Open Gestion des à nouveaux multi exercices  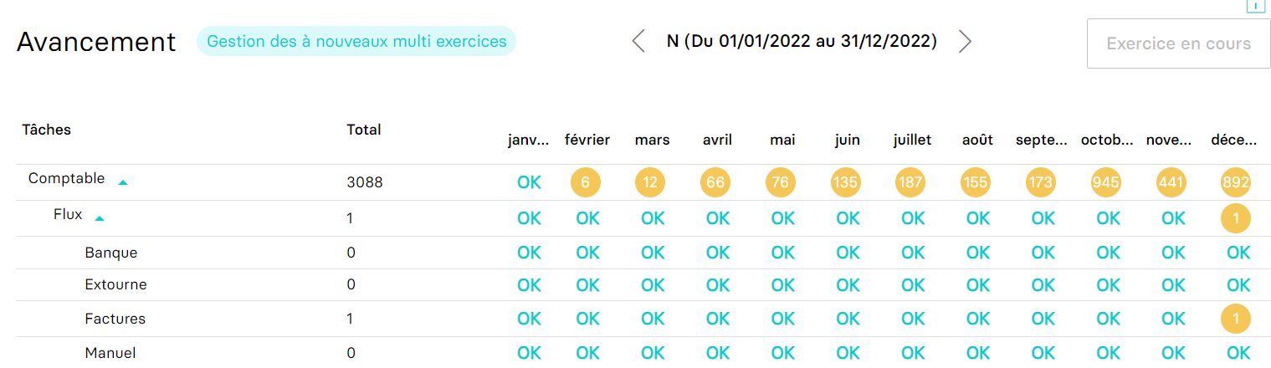point(356,41)
